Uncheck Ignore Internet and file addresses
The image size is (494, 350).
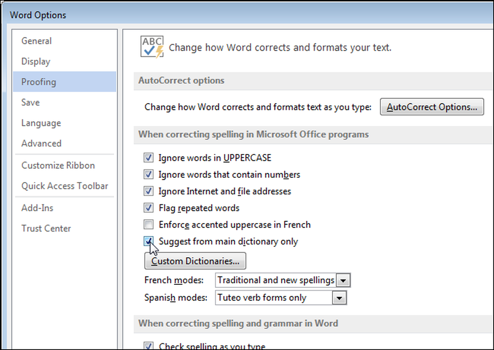pos(148,191)
